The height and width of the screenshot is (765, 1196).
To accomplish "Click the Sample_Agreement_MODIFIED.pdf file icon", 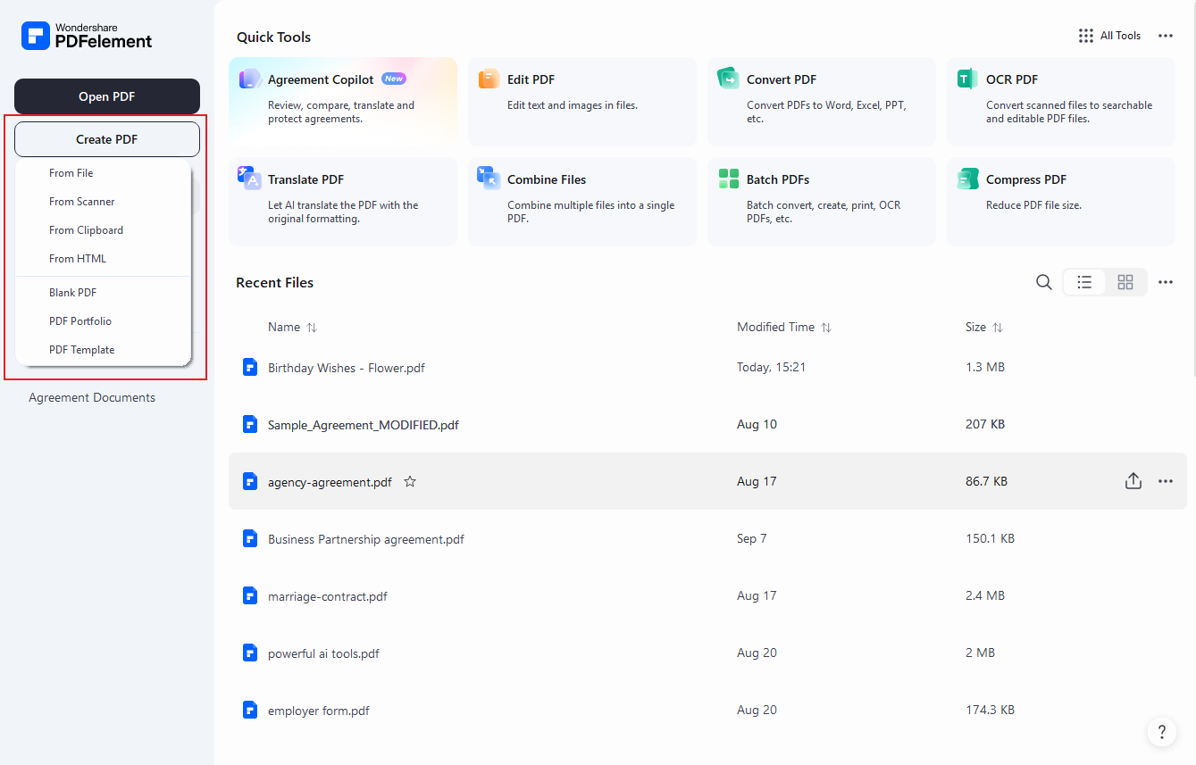I will [250, 424].
